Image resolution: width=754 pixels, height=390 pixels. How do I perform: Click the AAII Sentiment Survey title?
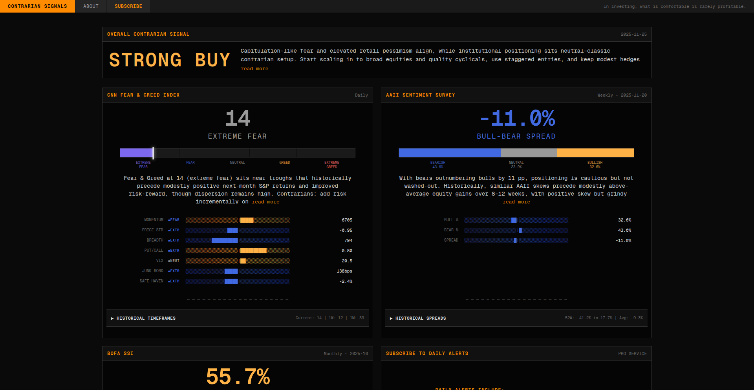[x=421, y=95]
